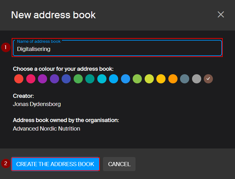
Task: Select the indigo colour swatch
Action: point(66,79)
